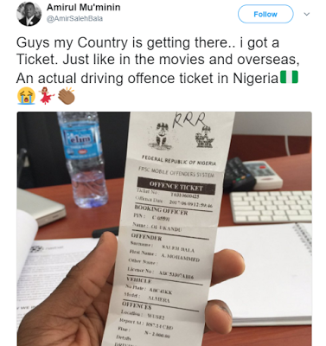Open the display name Amirul Mu'minin
This screenshot has width=326, height=346.
(x=84, y=7)
